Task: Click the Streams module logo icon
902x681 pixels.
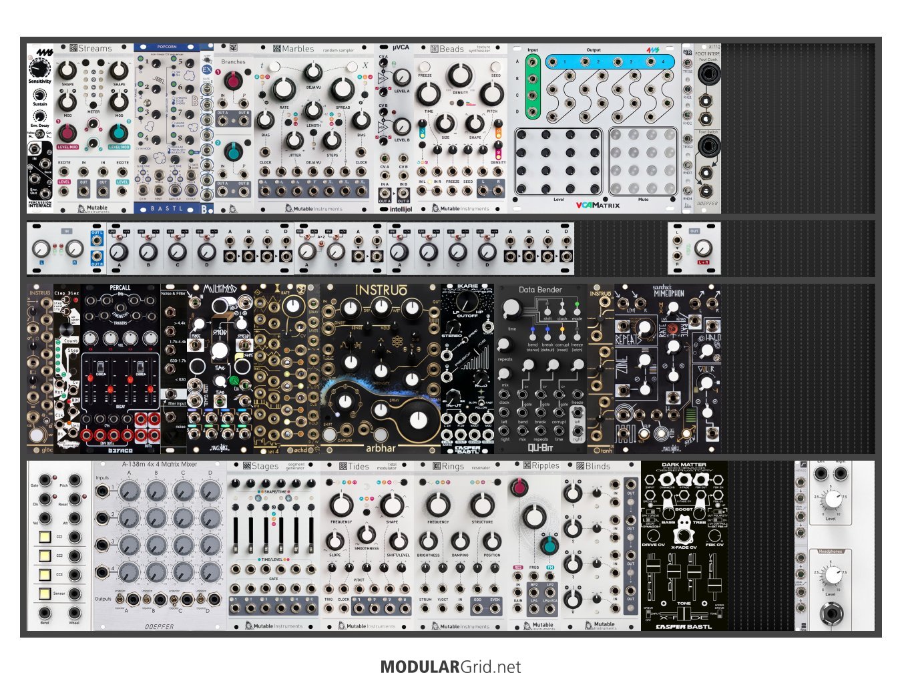Action: (73, 48)
